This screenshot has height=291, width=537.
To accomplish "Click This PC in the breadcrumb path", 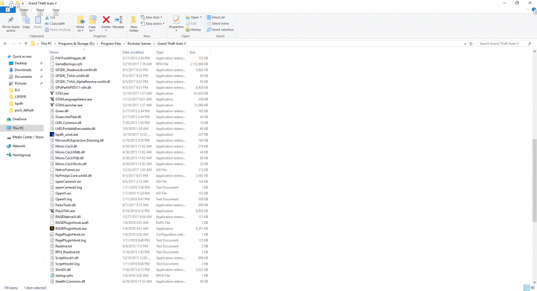I will 46,44.
